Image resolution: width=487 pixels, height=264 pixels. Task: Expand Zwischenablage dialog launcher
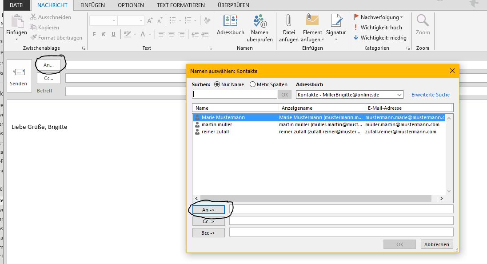tap(84, 48)
